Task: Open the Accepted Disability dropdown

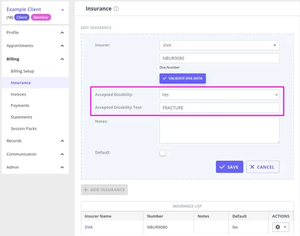Action: [219, 95]
